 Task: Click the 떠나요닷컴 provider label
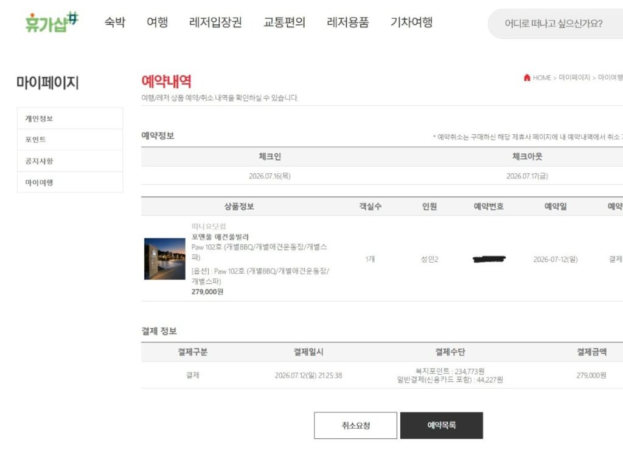point(209,226)
